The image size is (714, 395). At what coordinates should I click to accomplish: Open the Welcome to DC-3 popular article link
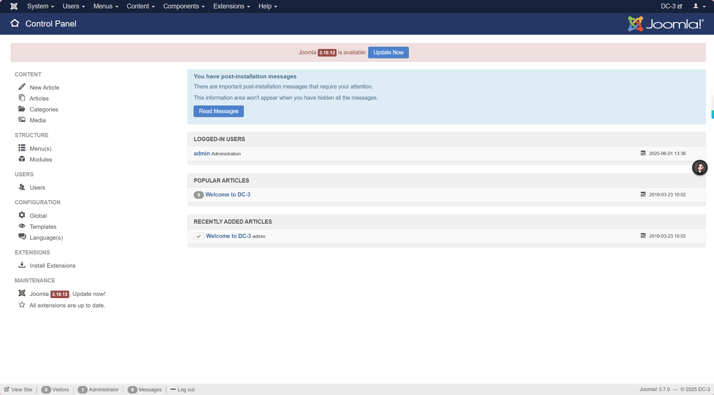click(x=228, y=195)
